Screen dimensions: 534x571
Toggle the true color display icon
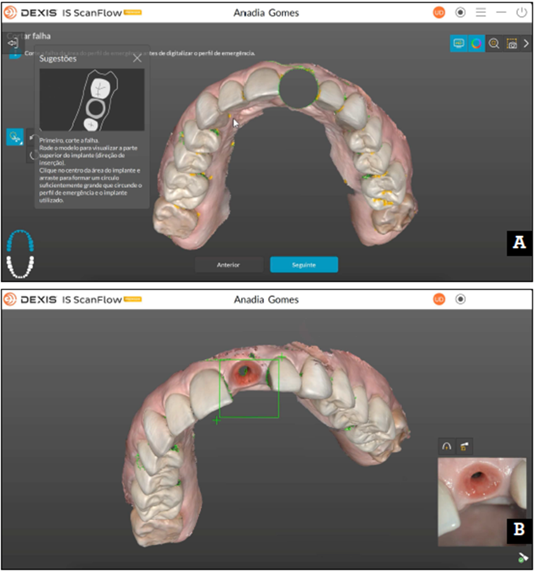coord(476,43)
